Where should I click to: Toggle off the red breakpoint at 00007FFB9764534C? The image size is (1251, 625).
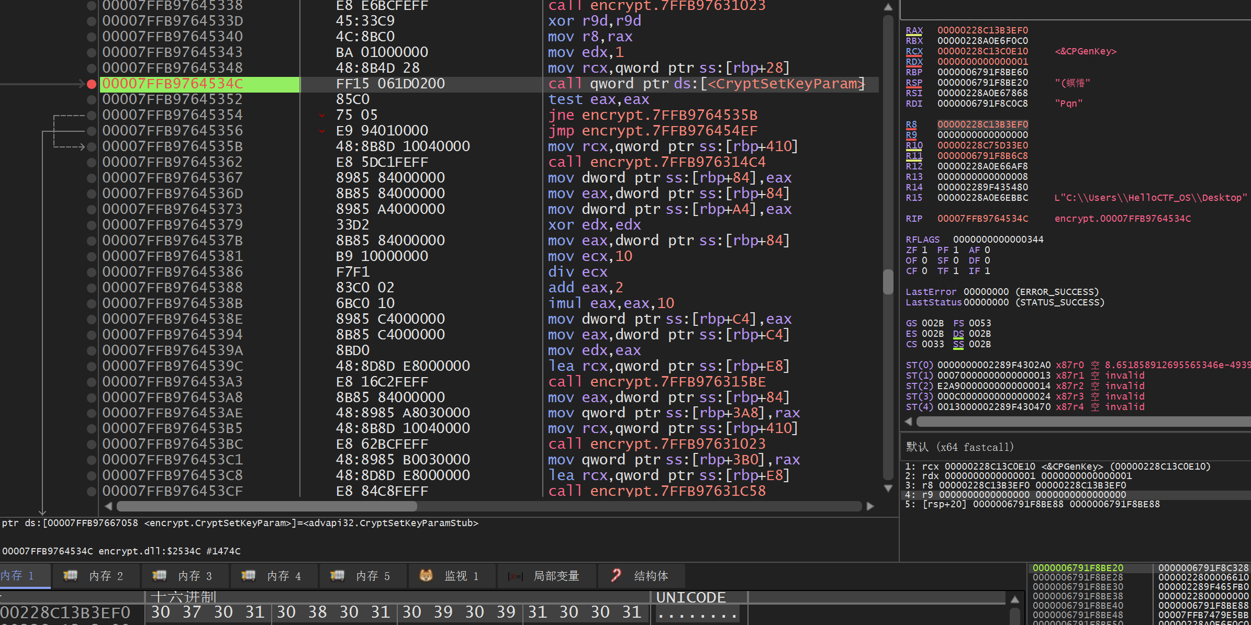92,84
